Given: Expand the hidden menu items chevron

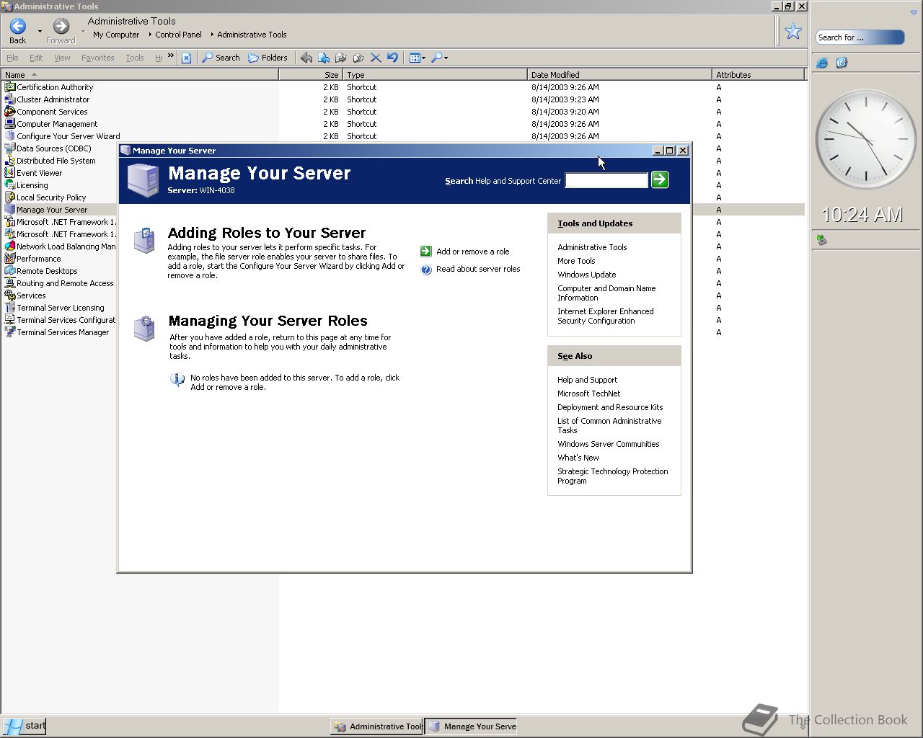Looking at the screenshot, I should tap(171, 55).
